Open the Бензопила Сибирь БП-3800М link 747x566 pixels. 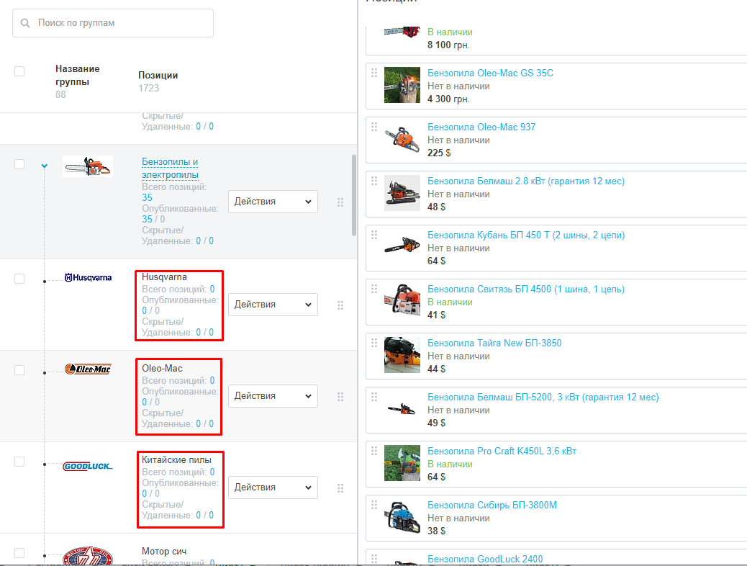[x=492, y=505]
